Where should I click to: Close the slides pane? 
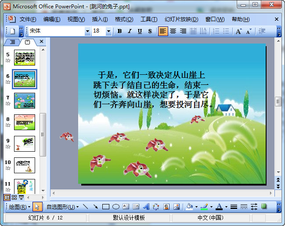pyautogui.click(x=41, y=41)
